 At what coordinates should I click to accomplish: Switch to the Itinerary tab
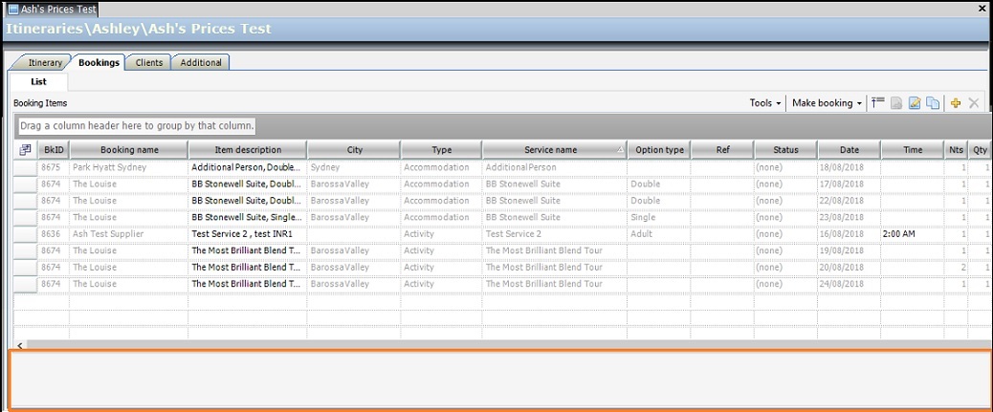click(x=44, y=63)
